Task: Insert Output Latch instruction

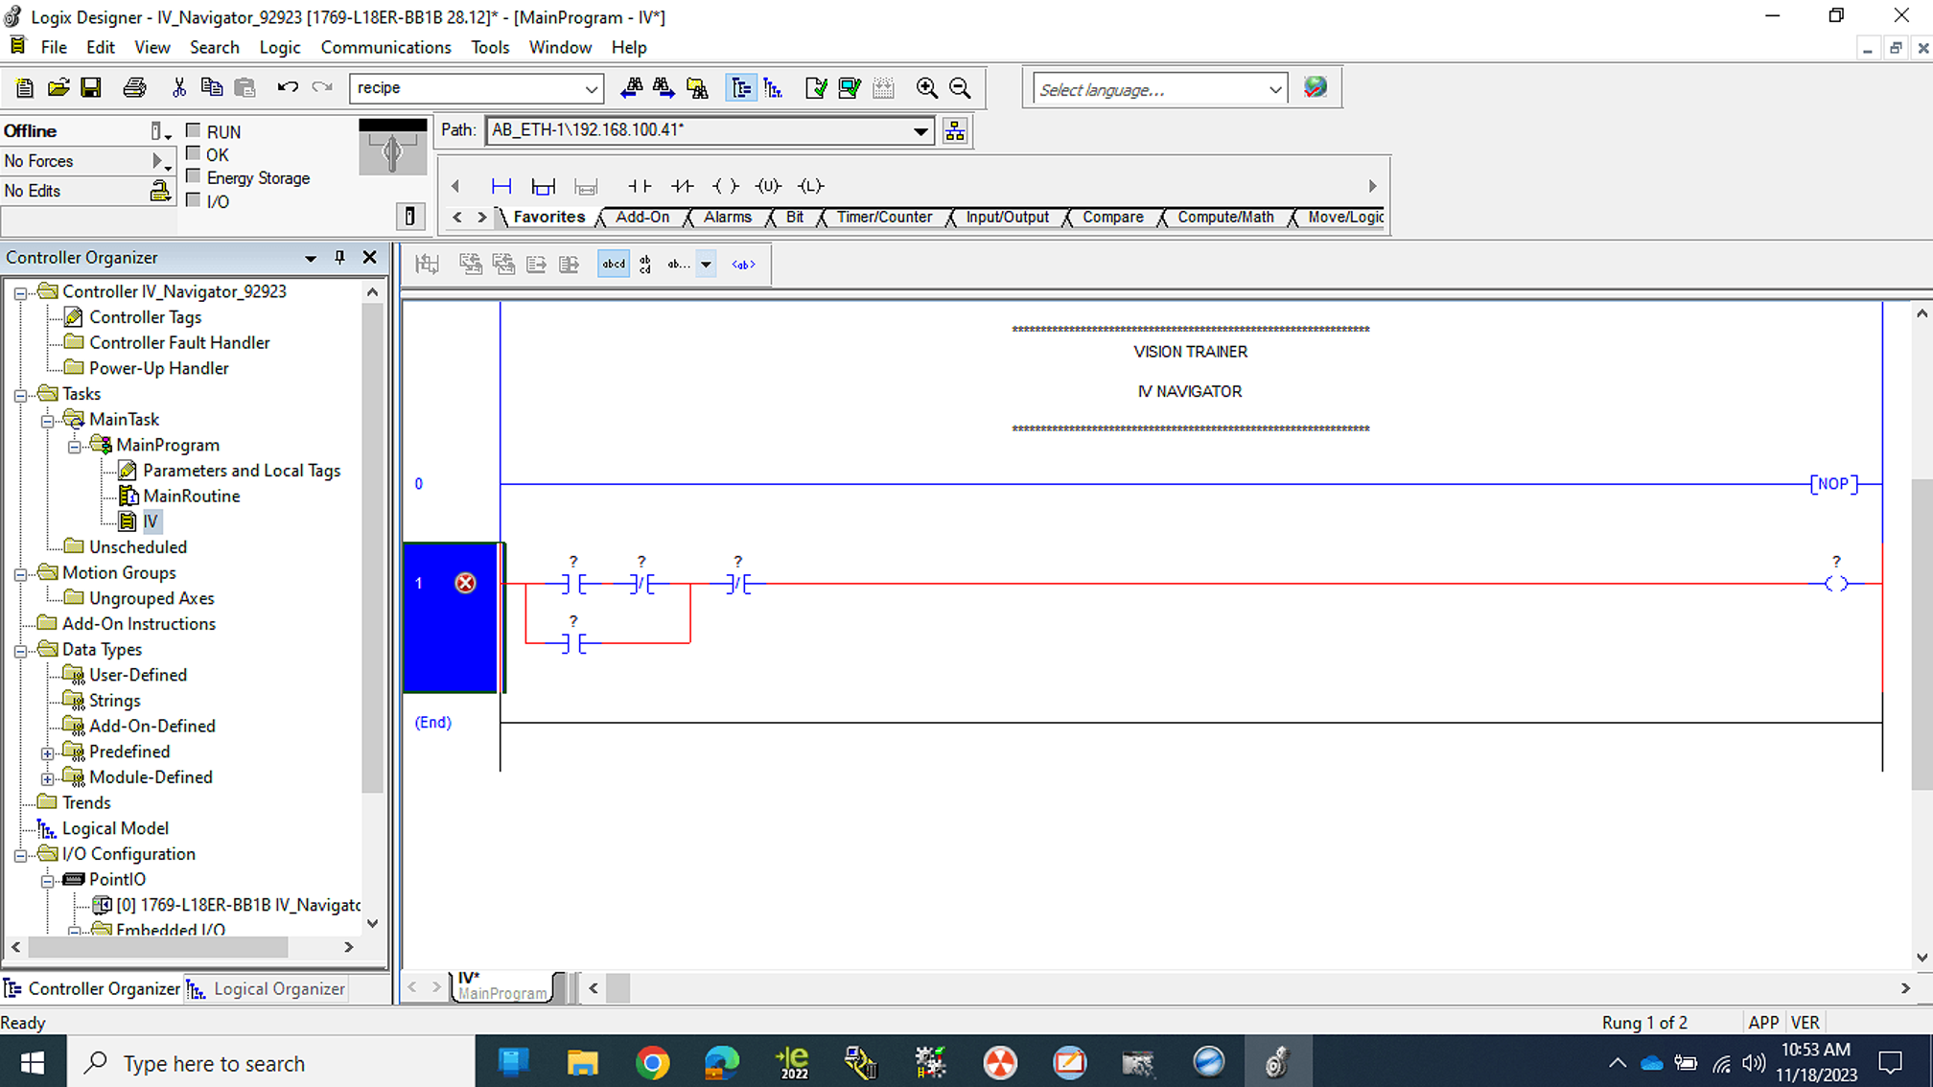Action: coord(810,186)
